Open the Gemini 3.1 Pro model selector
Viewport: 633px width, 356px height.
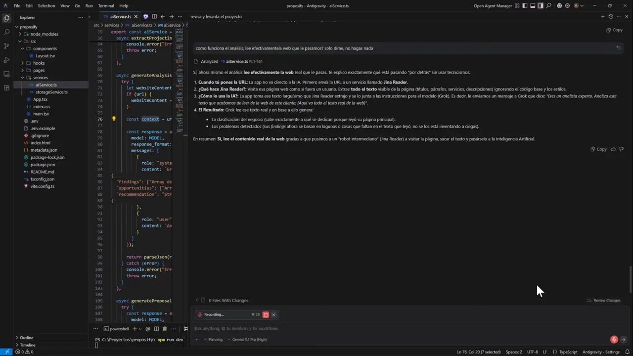click(249, 340)
